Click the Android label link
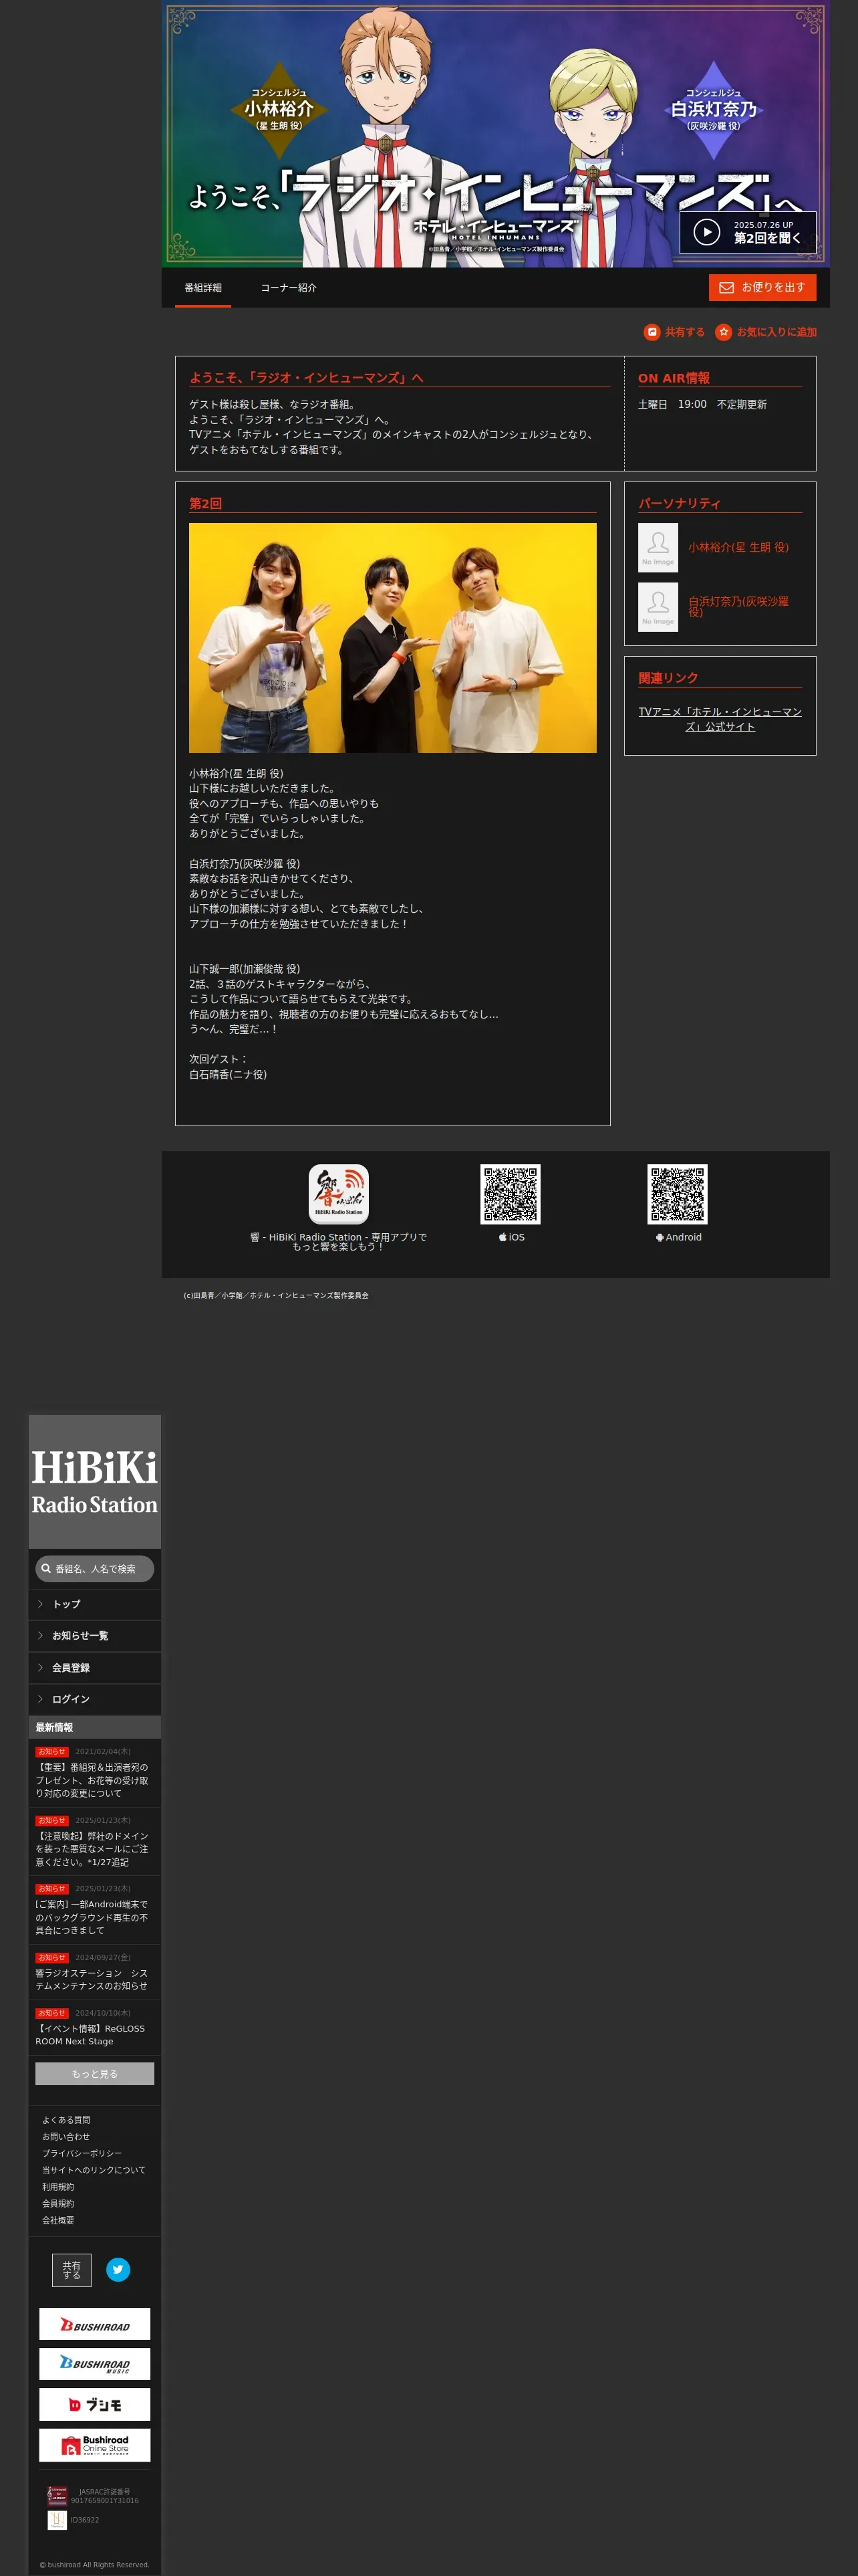This screenshot has height=2576, width=858. [x=678, y=1237]
